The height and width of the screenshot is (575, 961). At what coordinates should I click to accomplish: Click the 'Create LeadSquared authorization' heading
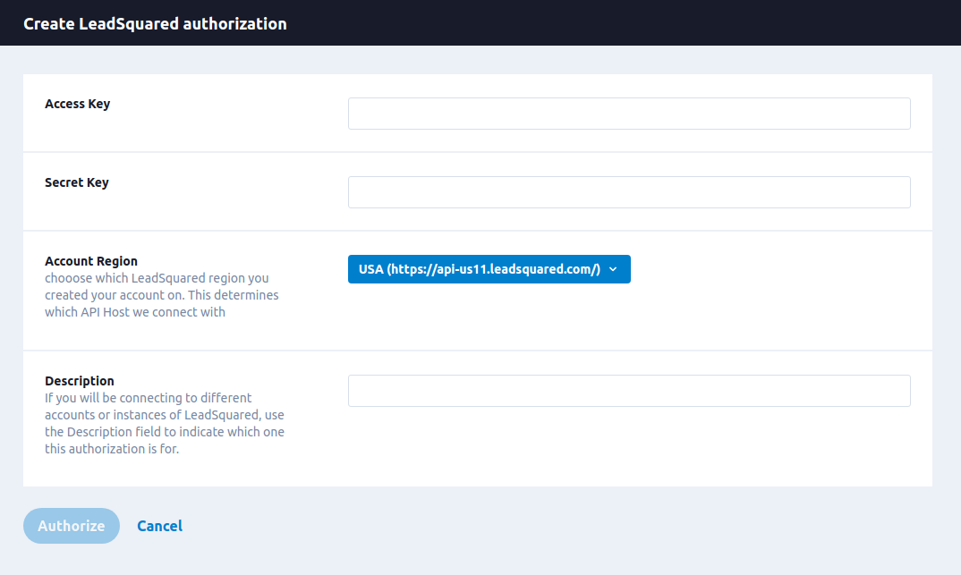tap(155, 24)
